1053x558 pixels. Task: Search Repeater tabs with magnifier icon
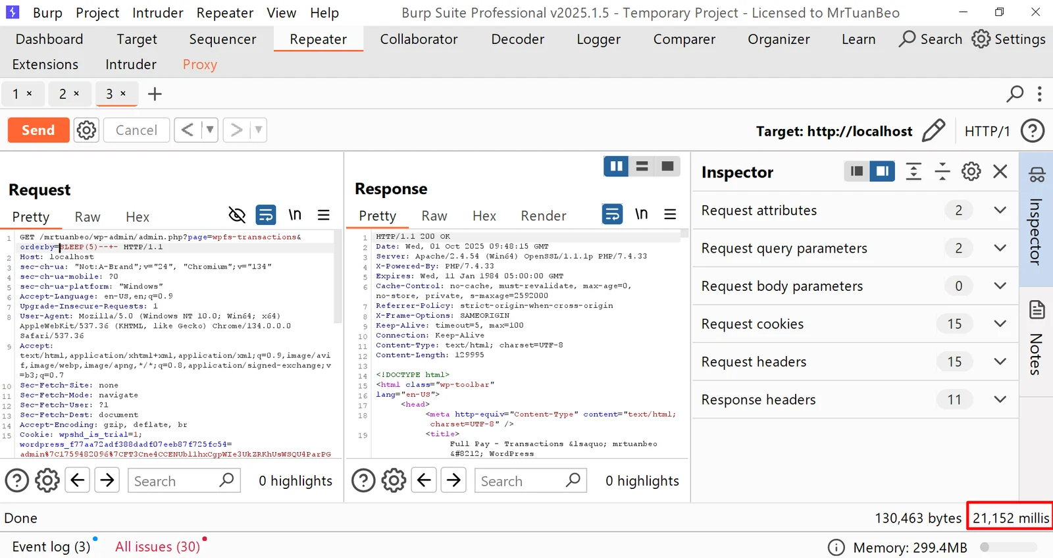[1015, 94]
